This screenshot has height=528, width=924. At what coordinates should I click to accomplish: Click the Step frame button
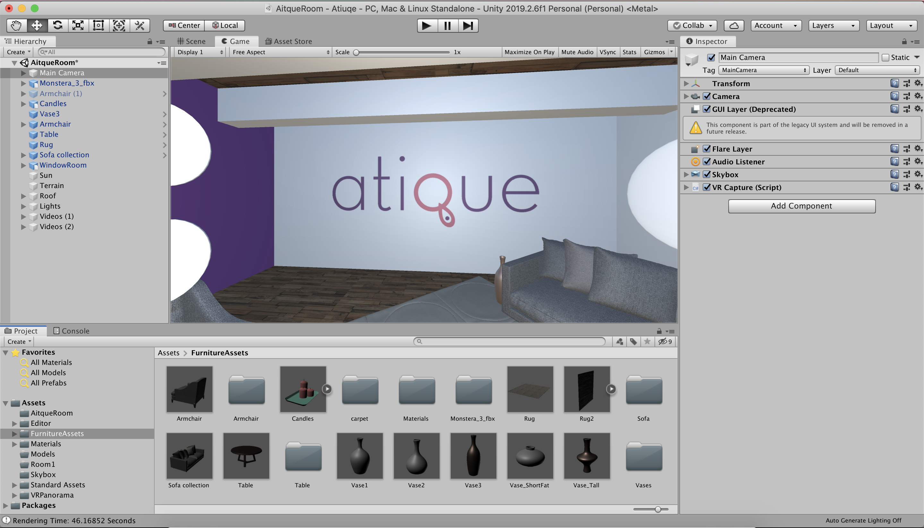tap(468, 26)
